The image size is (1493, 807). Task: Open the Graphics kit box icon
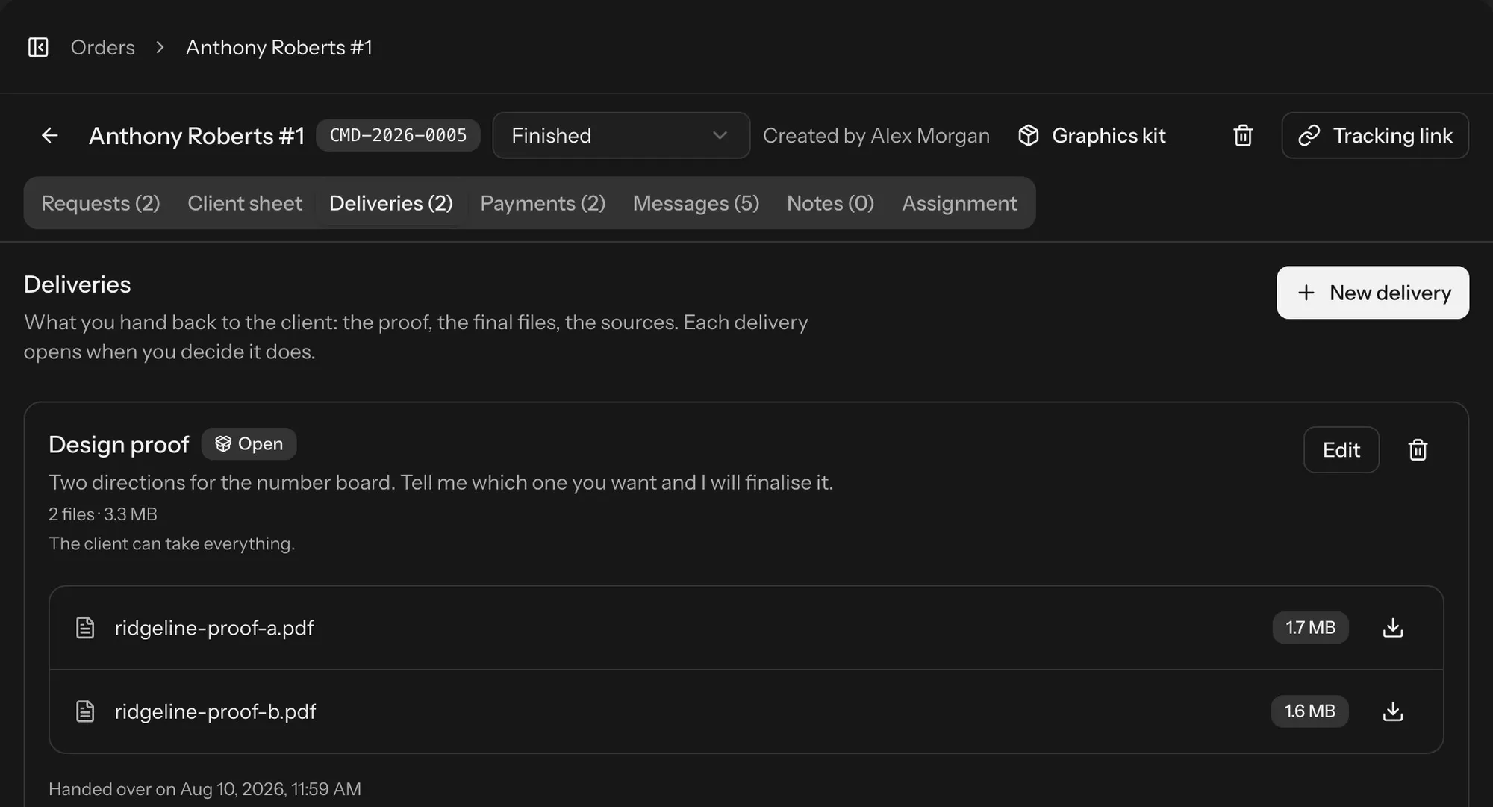point(1029,135)
